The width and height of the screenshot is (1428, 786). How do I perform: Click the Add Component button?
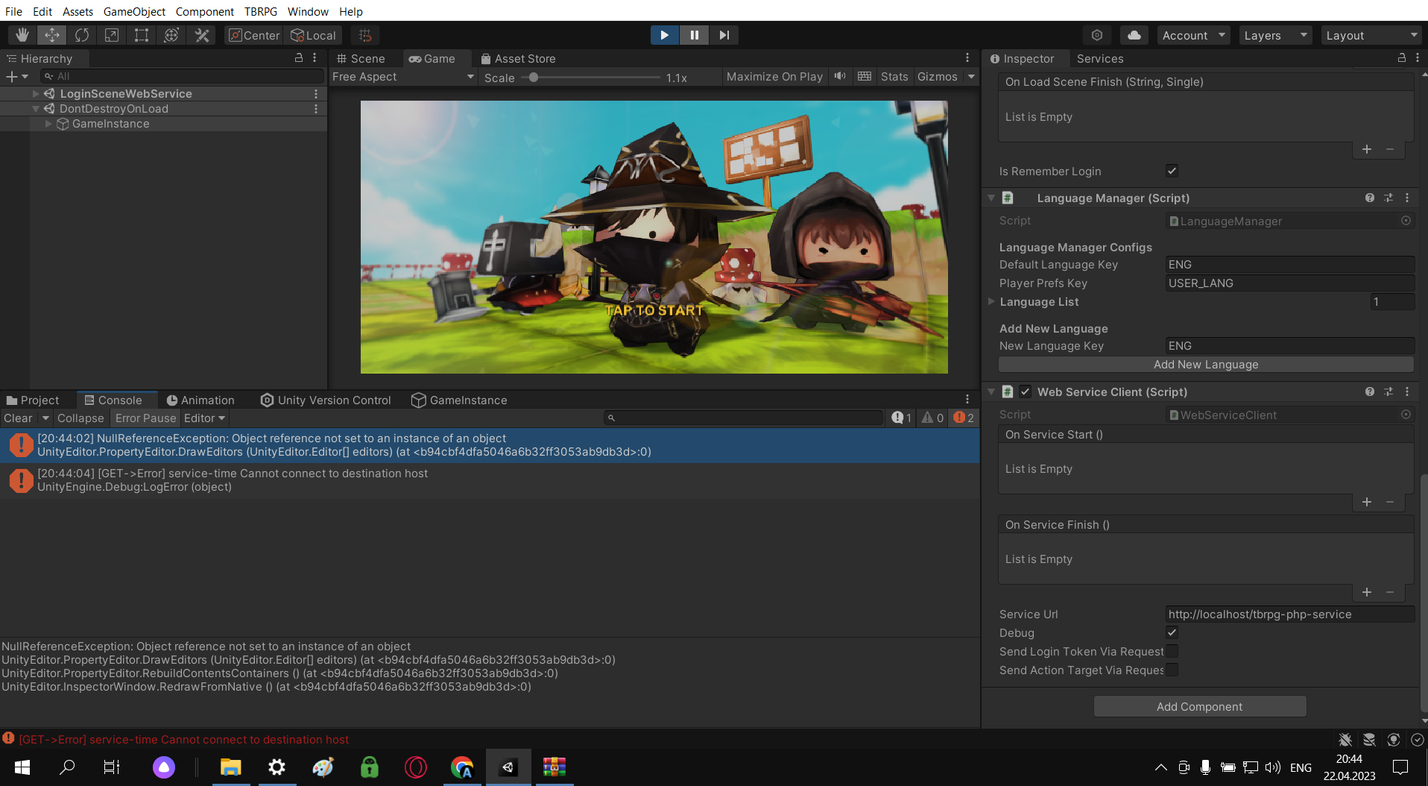click(1199, 706)
